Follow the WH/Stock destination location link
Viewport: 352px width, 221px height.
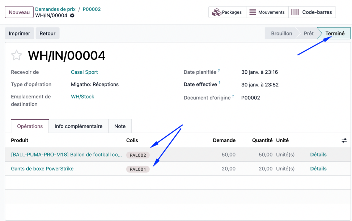click(x=82, y=97)
